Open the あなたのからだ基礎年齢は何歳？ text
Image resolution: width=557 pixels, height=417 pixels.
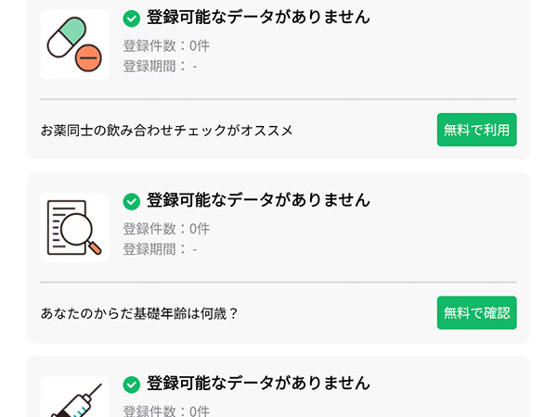(139, 313)
